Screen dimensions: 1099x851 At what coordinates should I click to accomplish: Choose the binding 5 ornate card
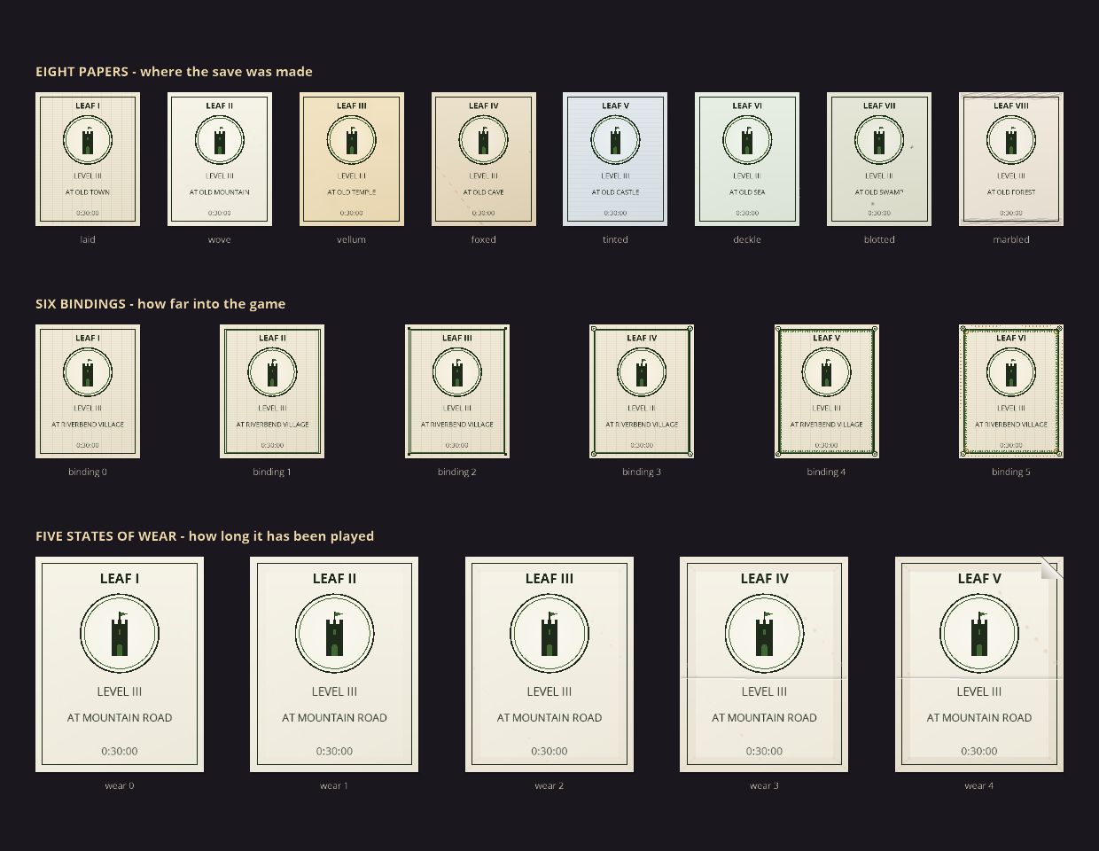coord(1011,391)
